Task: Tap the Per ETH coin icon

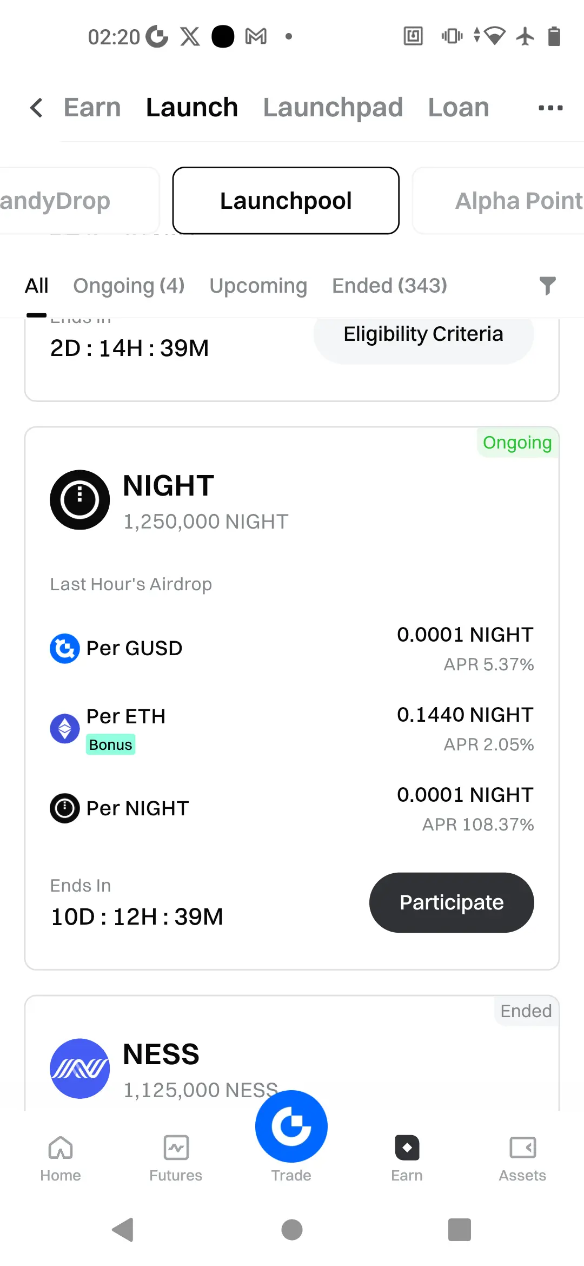Action: pyautogui.click(x=65, y=728)
